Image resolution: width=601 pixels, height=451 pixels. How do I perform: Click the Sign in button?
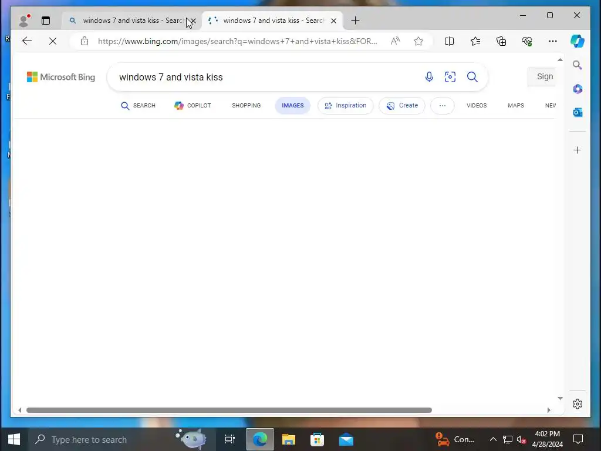[x=542, y=77]
